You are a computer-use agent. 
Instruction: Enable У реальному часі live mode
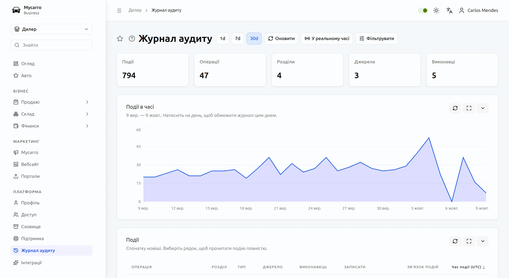click(327, 39)
